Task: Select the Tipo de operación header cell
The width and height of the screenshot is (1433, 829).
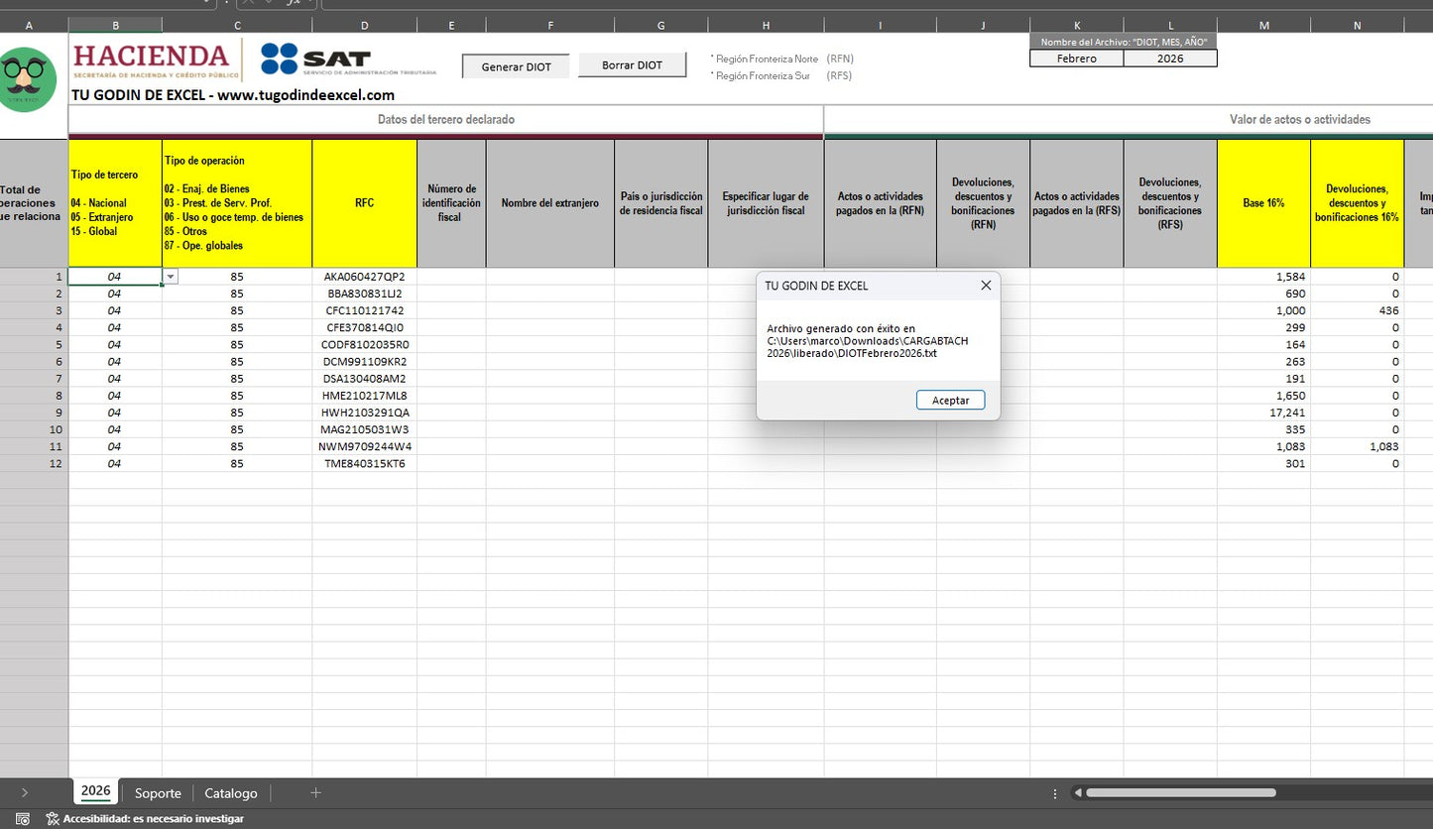Action: (237, 203)
